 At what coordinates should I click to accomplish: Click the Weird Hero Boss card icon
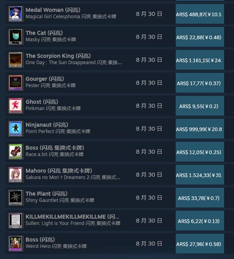coord(15,244)
